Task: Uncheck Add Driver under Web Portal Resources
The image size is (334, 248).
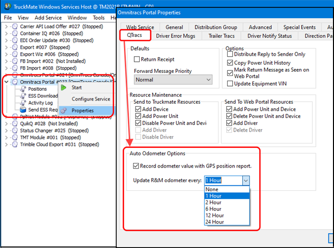Action: coord(229,123)
